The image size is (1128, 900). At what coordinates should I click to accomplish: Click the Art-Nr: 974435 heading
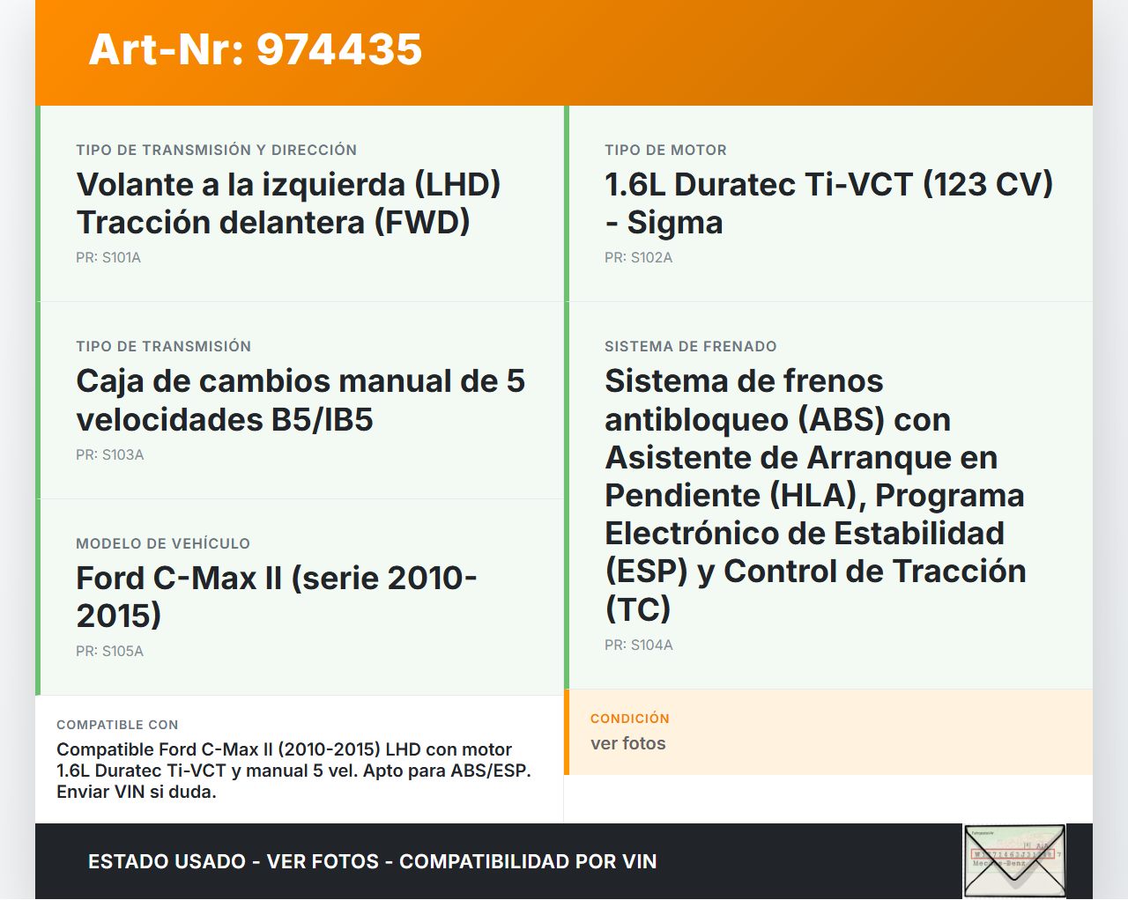[256, 49]
